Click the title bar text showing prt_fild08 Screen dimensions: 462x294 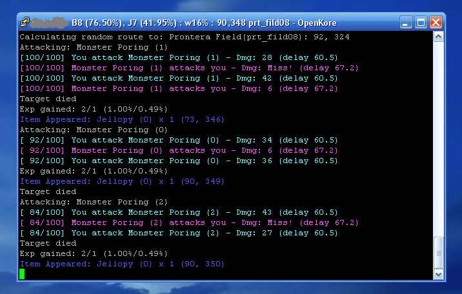pos(269,23)
